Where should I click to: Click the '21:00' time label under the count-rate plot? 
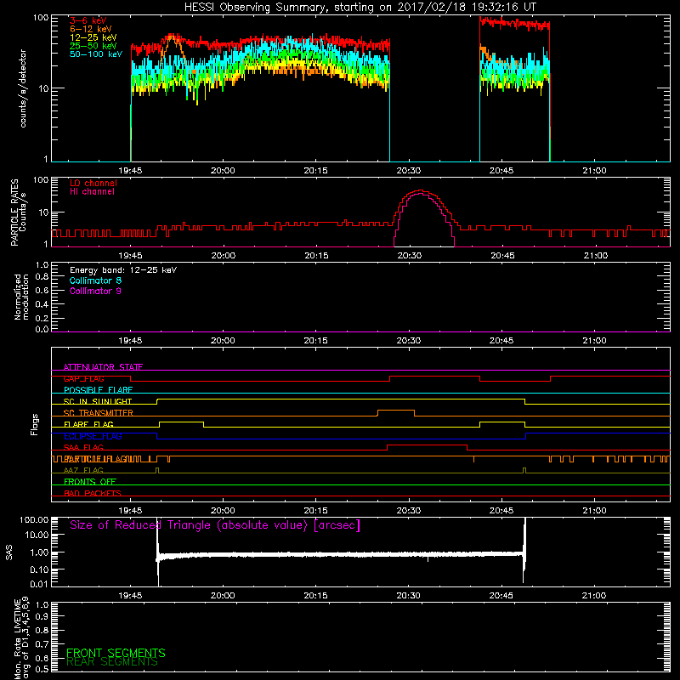(594, 171)
